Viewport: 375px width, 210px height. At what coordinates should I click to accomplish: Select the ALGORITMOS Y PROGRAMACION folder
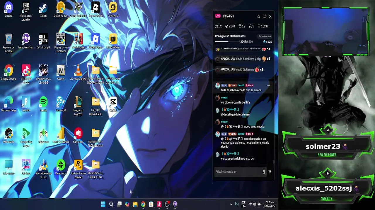(96, 75)
